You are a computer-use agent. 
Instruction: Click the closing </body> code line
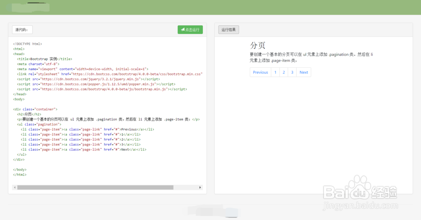(x=20, y=170)
